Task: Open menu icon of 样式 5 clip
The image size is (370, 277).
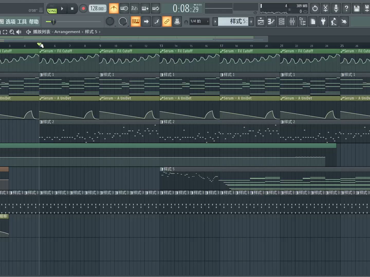Action: (162, 169)
